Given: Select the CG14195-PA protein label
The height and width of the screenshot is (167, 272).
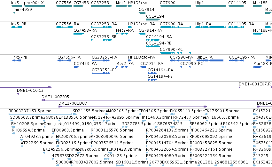Looking at the screenshot, I should [x=242, y=57].
